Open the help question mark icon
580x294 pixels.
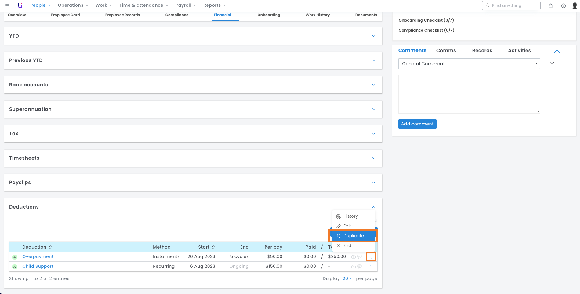(564, 6)
